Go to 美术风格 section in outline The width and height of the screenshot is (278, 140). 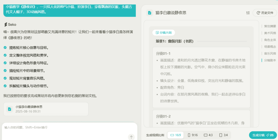tap(270, 33)
